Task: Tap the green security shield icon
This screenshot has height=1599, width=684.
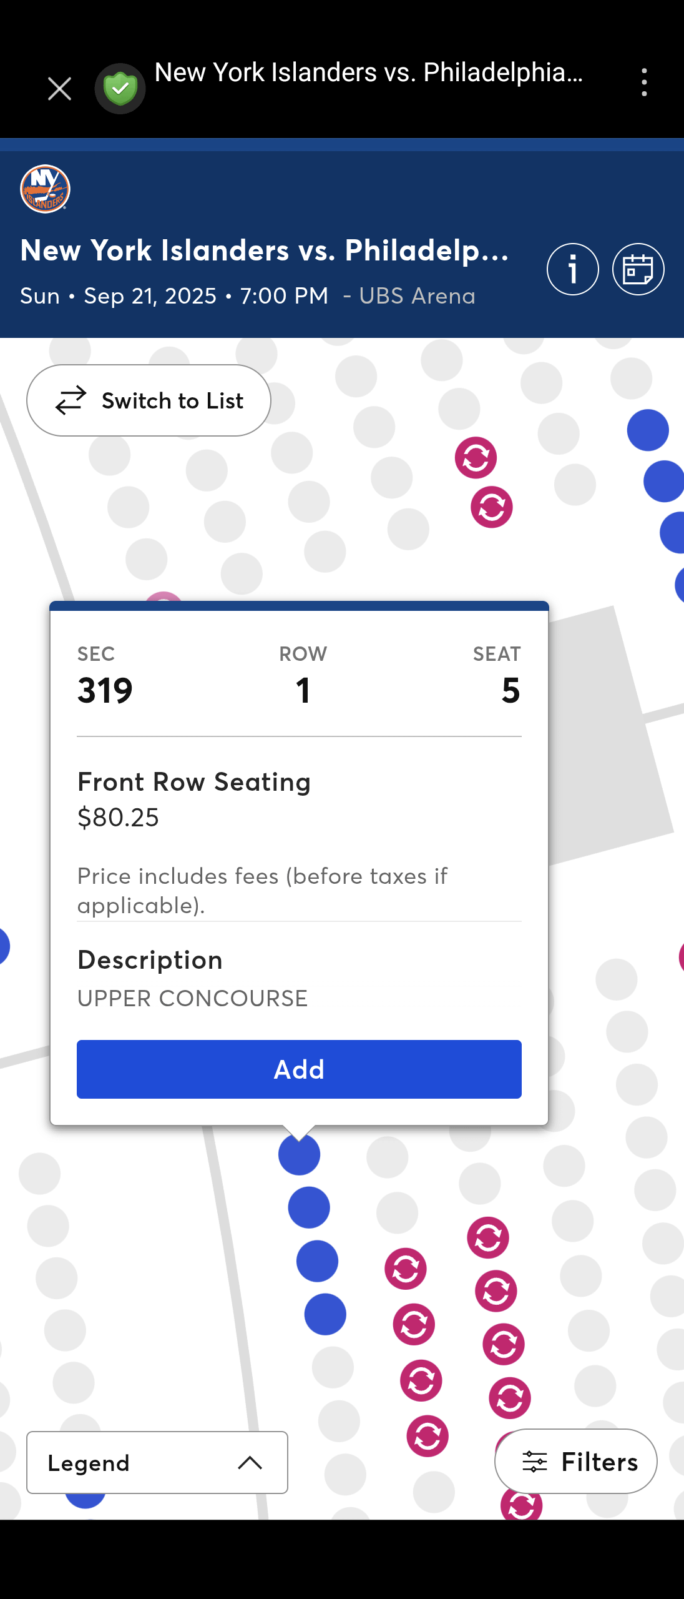Action: click(120, 89)
